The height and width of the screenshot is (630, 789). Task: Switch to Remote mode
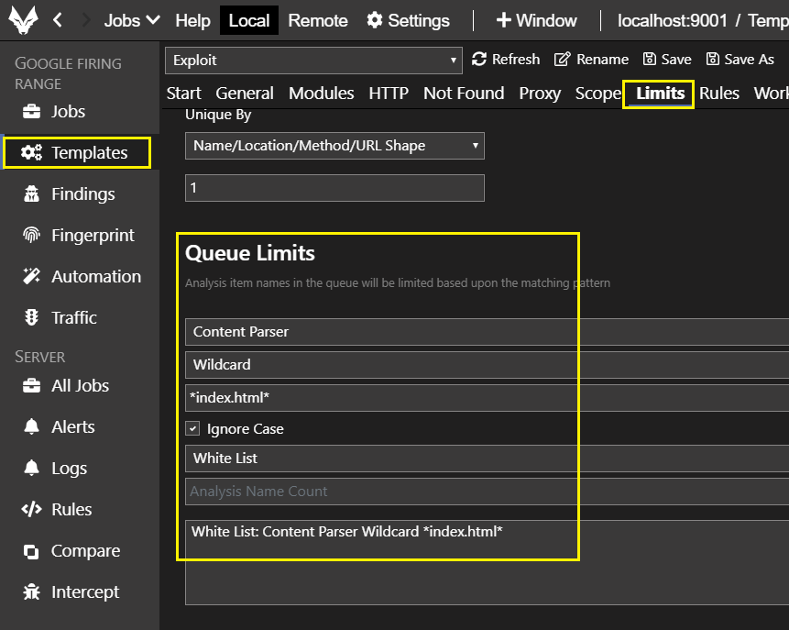tap(318, 20)
